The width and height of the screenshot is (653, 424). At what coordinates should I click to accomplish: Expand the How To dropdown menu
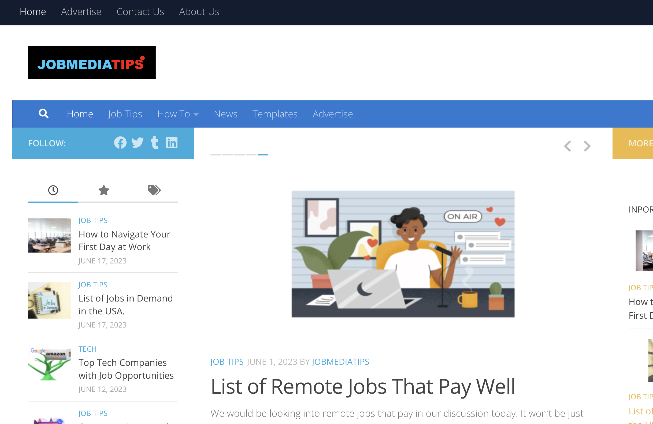point(178,114)
